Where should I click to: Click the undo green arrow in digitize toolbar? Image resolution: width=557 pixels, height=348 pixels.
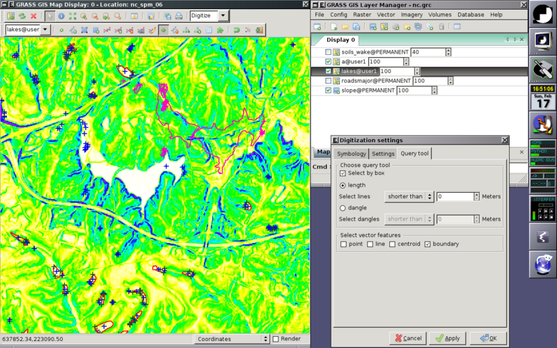pyautogui.click(x=237, y=30)
